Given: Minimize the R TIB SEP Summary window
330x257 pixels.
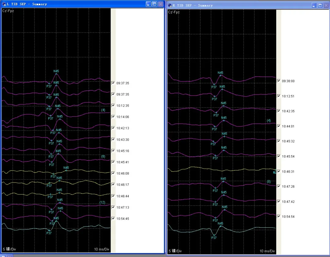Looking at the screenshot, I should point(314,5).
